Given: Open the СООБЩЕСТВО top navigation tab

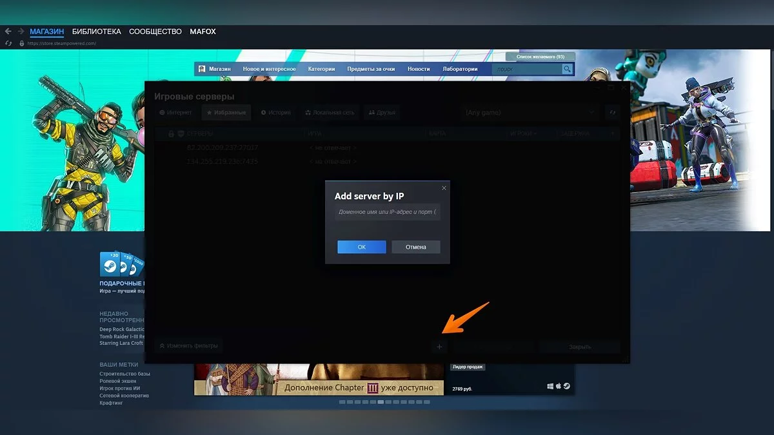Looking at the screenshot, I should coord(155,32).
